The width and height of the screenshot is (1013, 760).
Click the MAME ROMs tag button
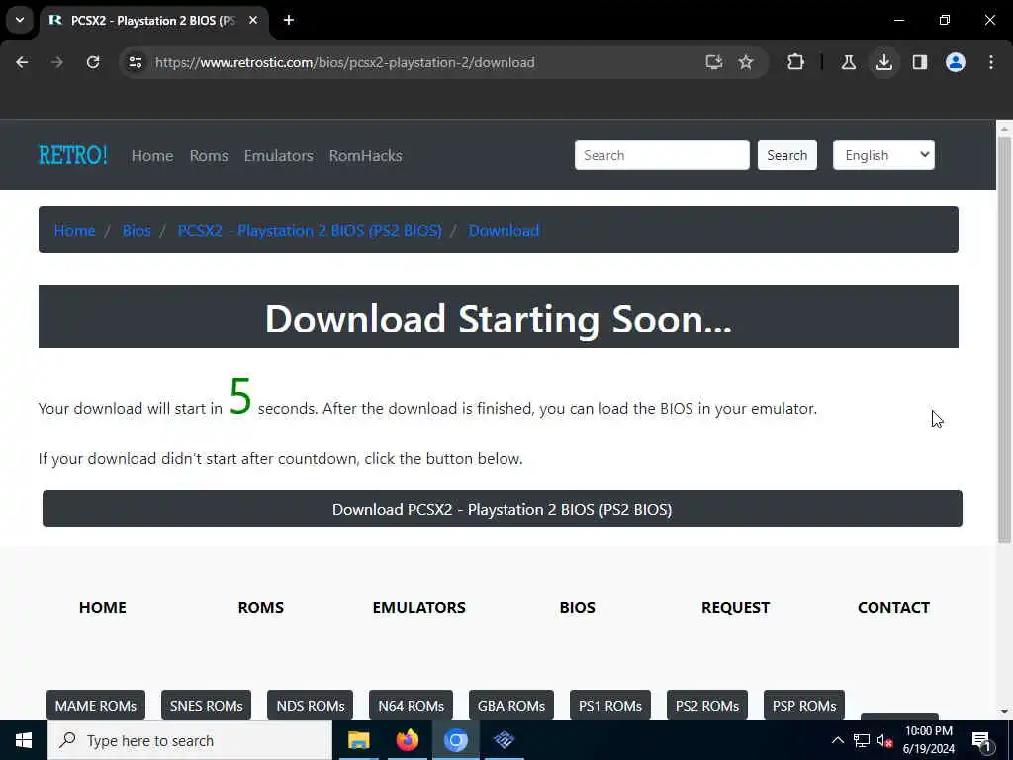click(96, 705)
